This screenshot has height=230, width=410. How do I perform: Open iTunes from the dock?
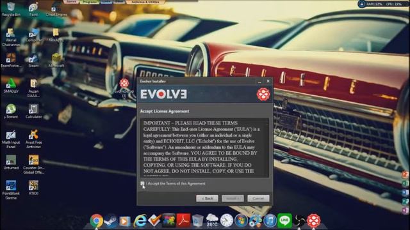pos(270,220)
